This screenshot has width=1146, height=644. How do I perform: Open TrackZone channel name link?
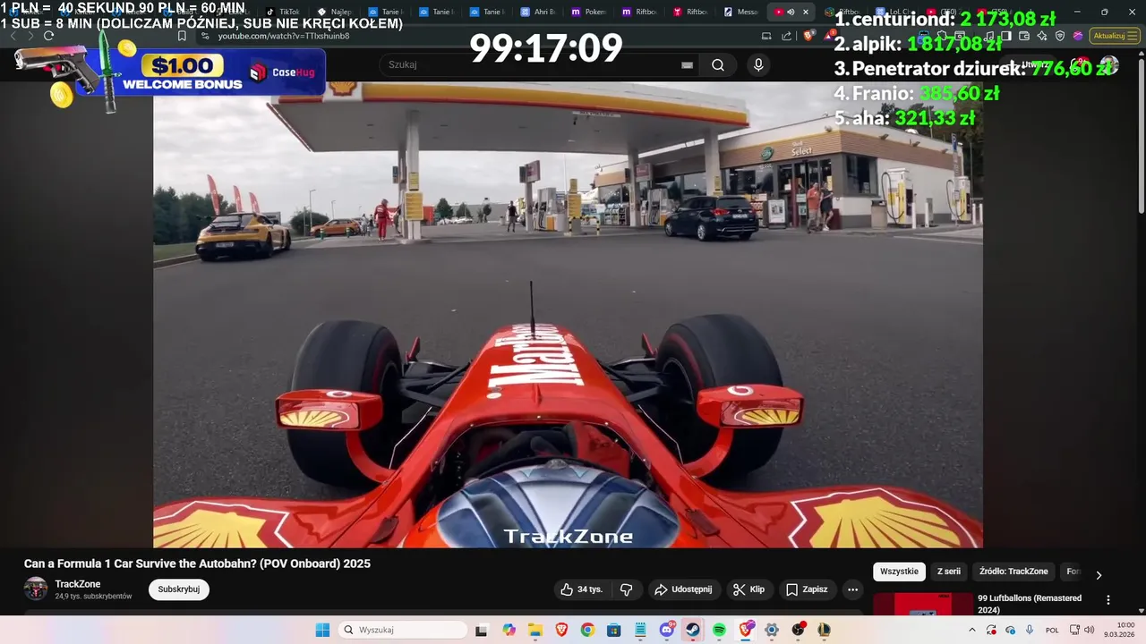coord(78,584)
